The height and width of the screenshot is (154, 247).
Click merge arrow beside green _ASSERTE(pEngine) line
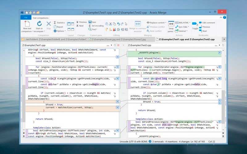tap(220, 53)
